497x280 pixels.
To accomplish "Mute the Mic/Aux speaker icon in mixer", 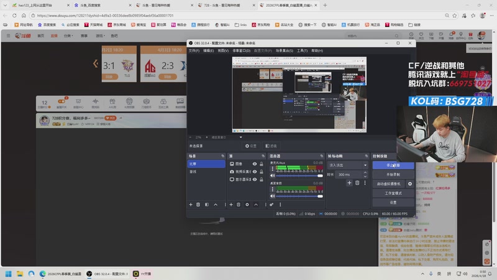I will click(272, 175).
